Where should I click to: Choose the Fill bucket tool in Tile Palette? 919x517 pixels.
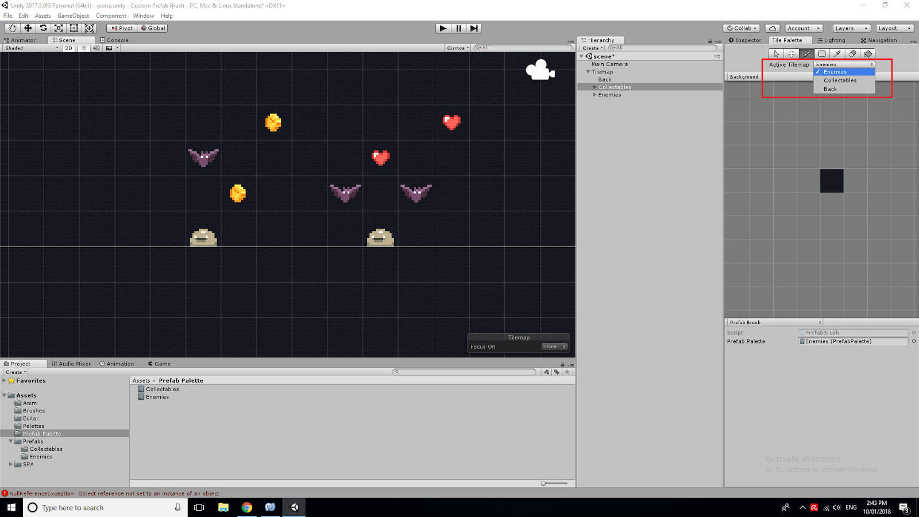[868, 53]
